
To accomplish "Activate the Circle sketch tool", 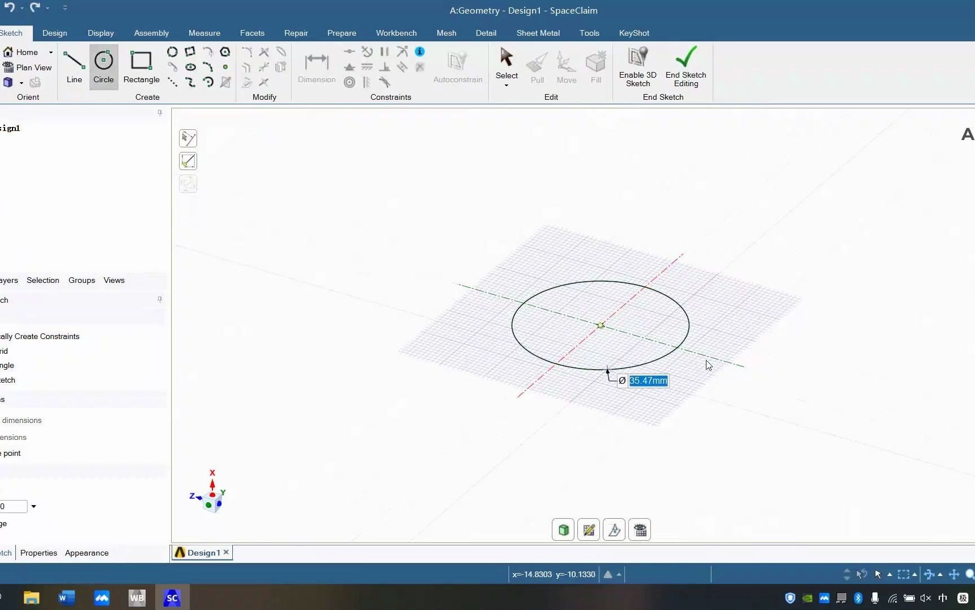I will click(104, 67).
